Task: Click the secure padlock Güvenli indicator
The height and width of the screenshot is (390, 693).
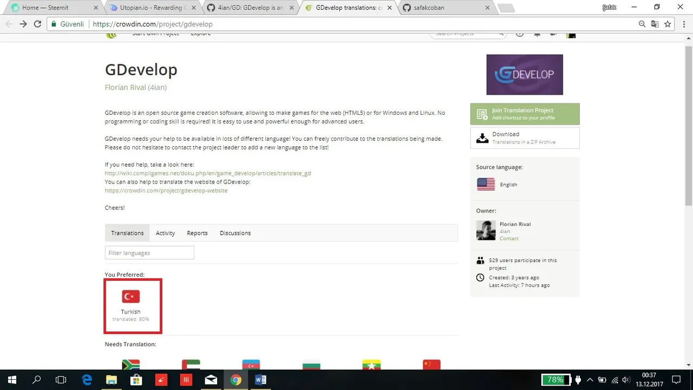Action: coord(68,24)
